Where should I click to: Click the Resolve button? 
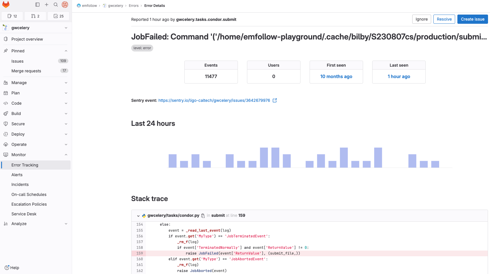click(444, 19)
